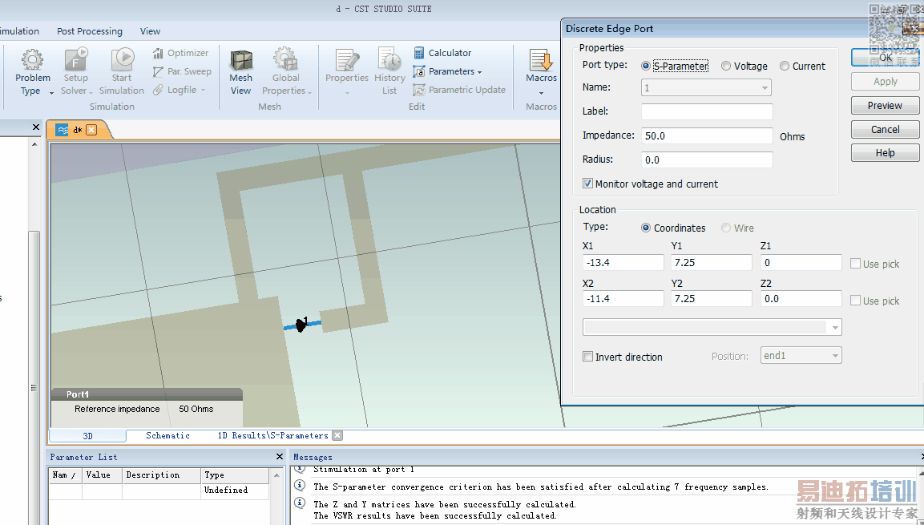Close the d* project tab
Screen dimensions: 924x525
tap(91, 130)
